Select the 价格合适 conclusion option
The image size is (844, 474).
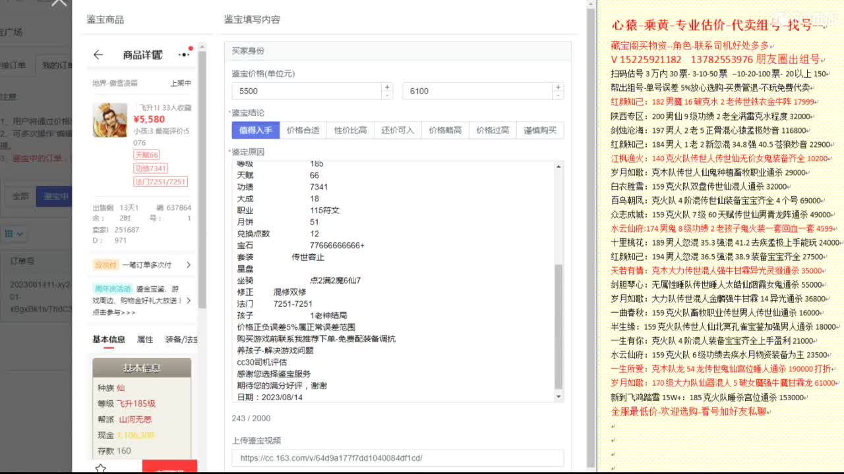303,130
